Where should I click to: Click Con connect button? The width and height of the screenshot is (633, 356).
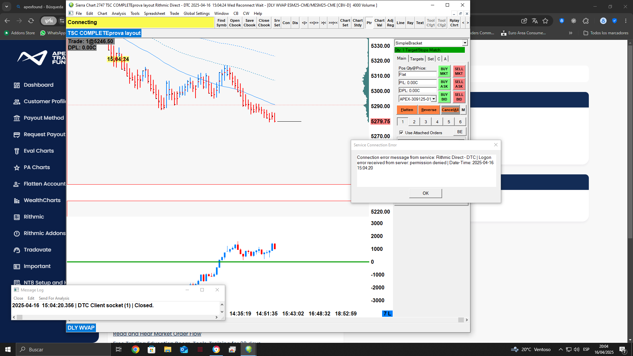286,23
